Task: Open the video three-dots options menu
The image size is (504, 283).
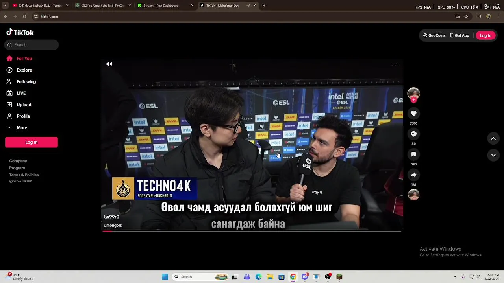Action: pyautogui.click(x=395, y=64)
